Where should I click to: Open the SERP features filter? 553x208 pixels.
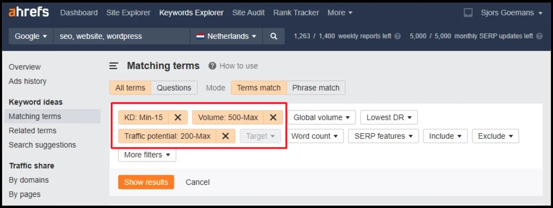click(383, 136)
